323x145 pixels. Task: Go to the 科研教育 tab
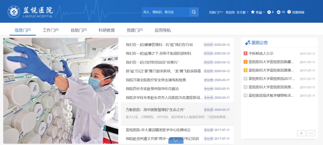107,30
